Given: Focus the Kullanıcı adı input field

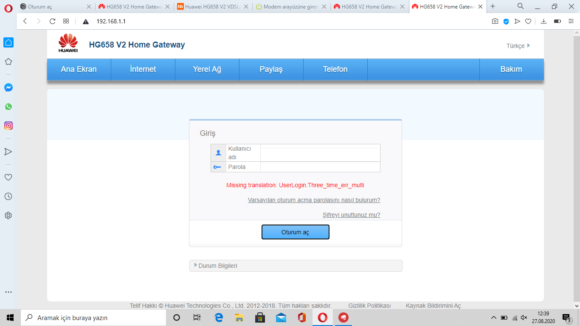Looking at the screenshot, I should coord(320,153).
